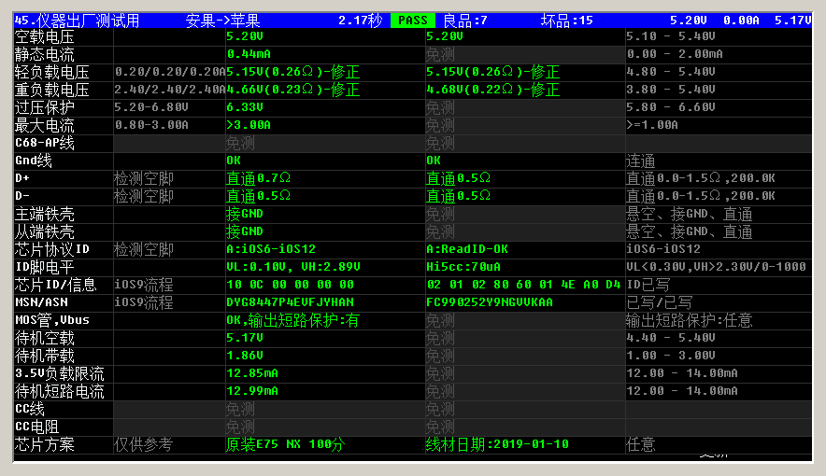
Task: Select the 原装E75 NX 100分 chip result
Action: (285, 444)
